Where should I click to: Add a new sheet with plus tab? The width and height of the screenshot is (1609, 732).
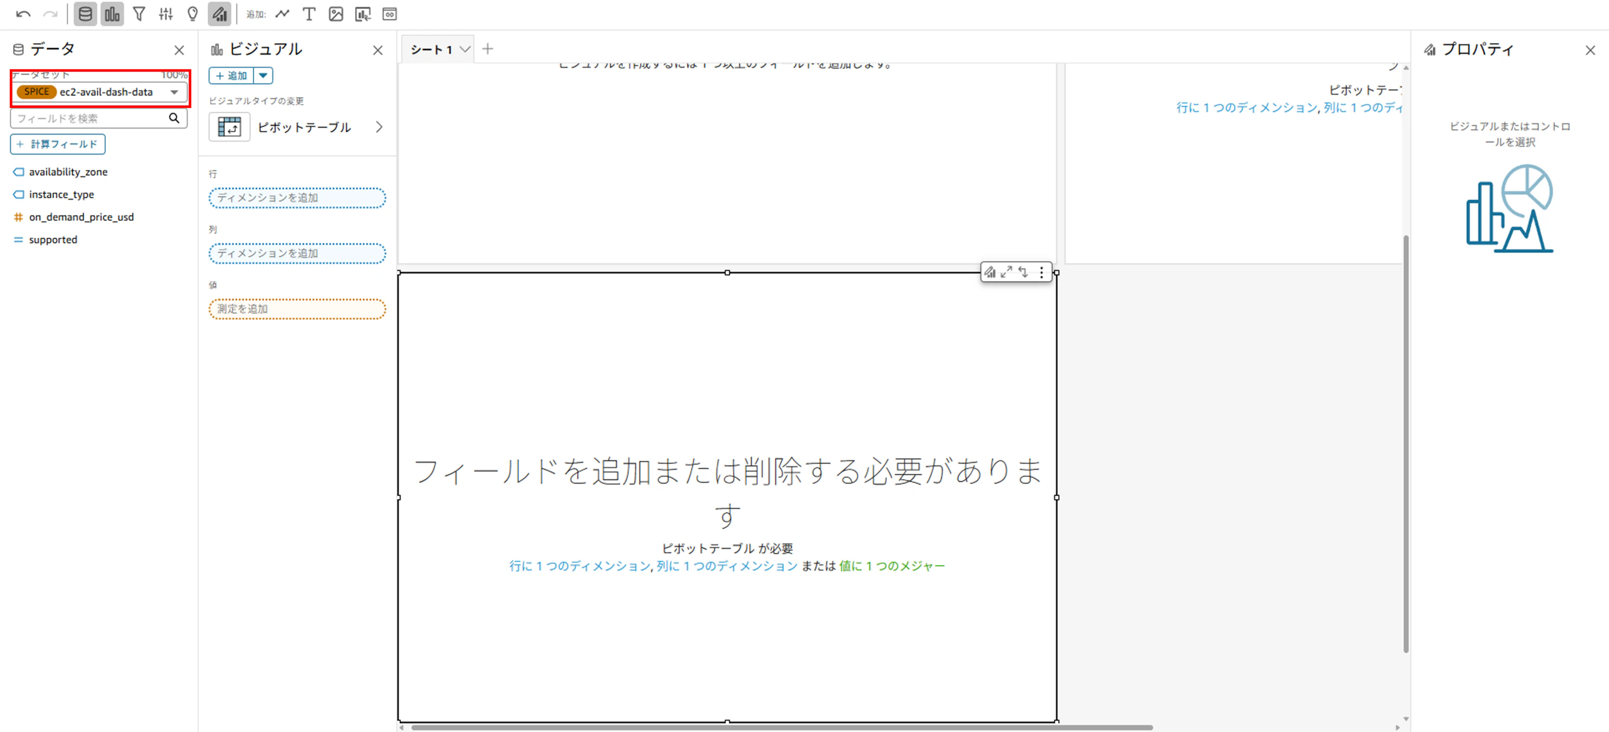pos(488,49)
